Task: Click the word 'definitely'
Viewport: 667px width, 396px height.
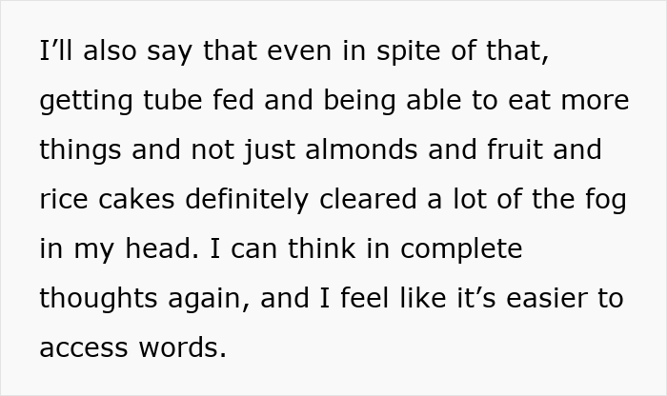Action: tap(247, 199)
